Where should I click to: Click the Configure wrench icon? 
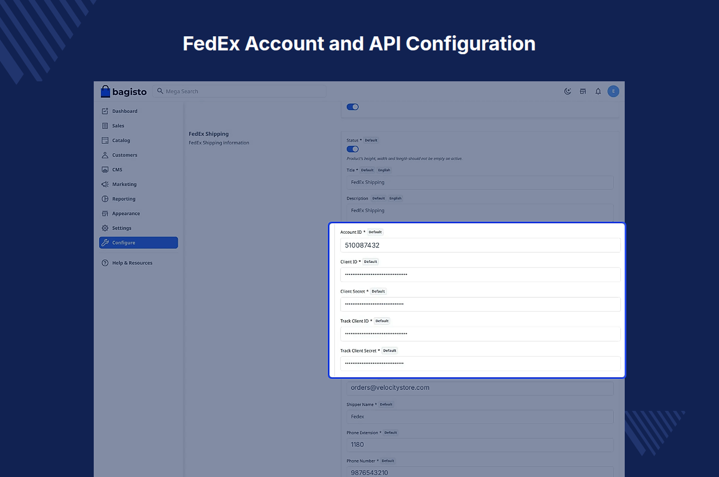pyautogui.click(x=105, y=243)
